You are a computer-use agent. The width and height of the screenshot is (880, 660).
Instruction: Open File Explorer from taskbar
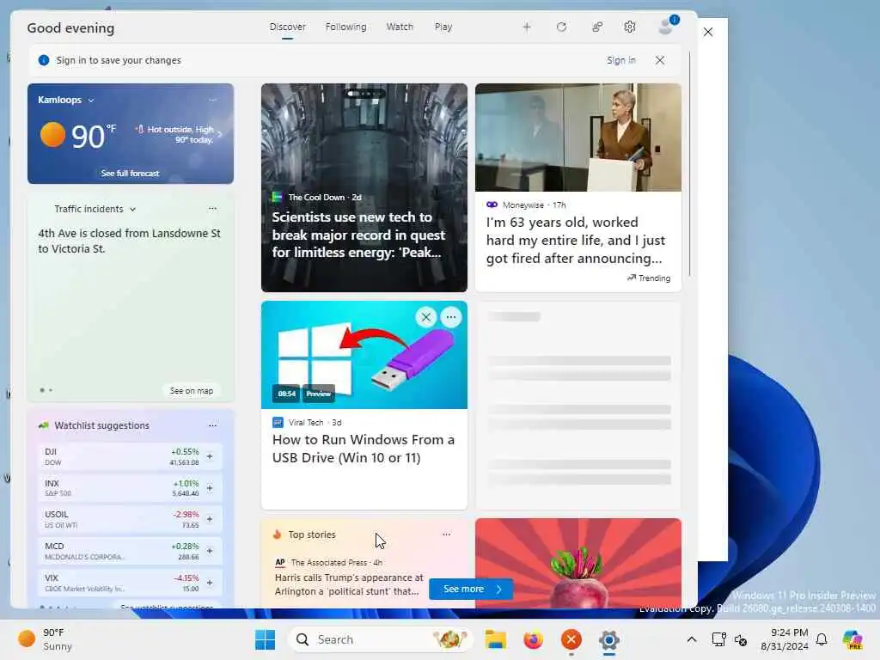click(496, 639)
